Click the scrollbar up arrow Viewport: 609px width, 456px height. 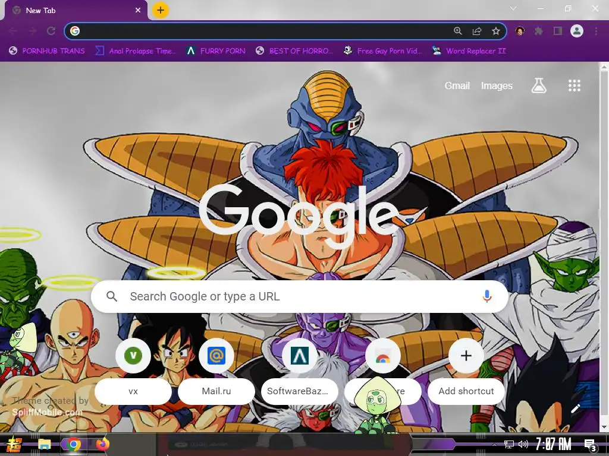(x=604, y=66)
